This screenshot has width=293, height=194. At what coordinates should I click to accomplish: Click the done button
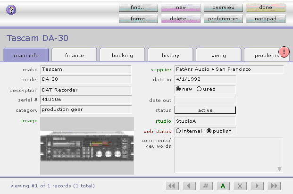[266, 8]
